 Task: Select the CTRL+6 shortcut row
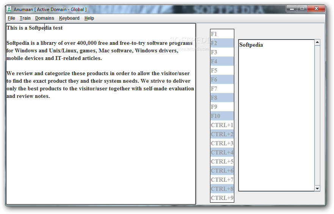[222, 171]
